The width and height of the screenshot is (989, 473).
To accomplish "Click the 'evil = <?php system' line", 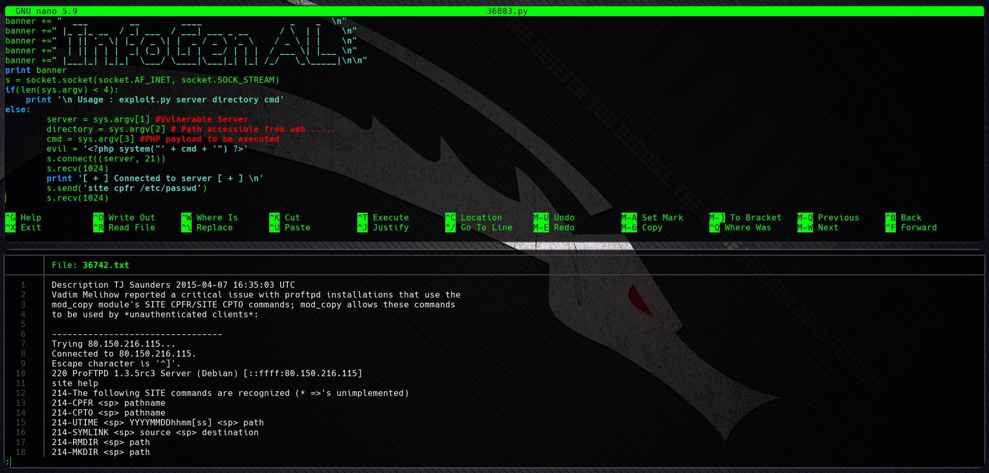I will tap(148, 149).
